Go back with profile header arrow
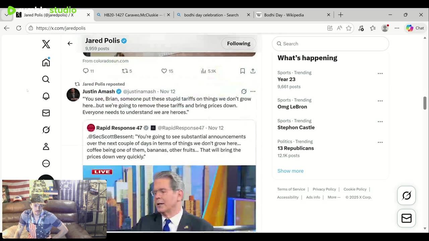The width and height of the screenshot is (429, 241). [x=70, y=44]
